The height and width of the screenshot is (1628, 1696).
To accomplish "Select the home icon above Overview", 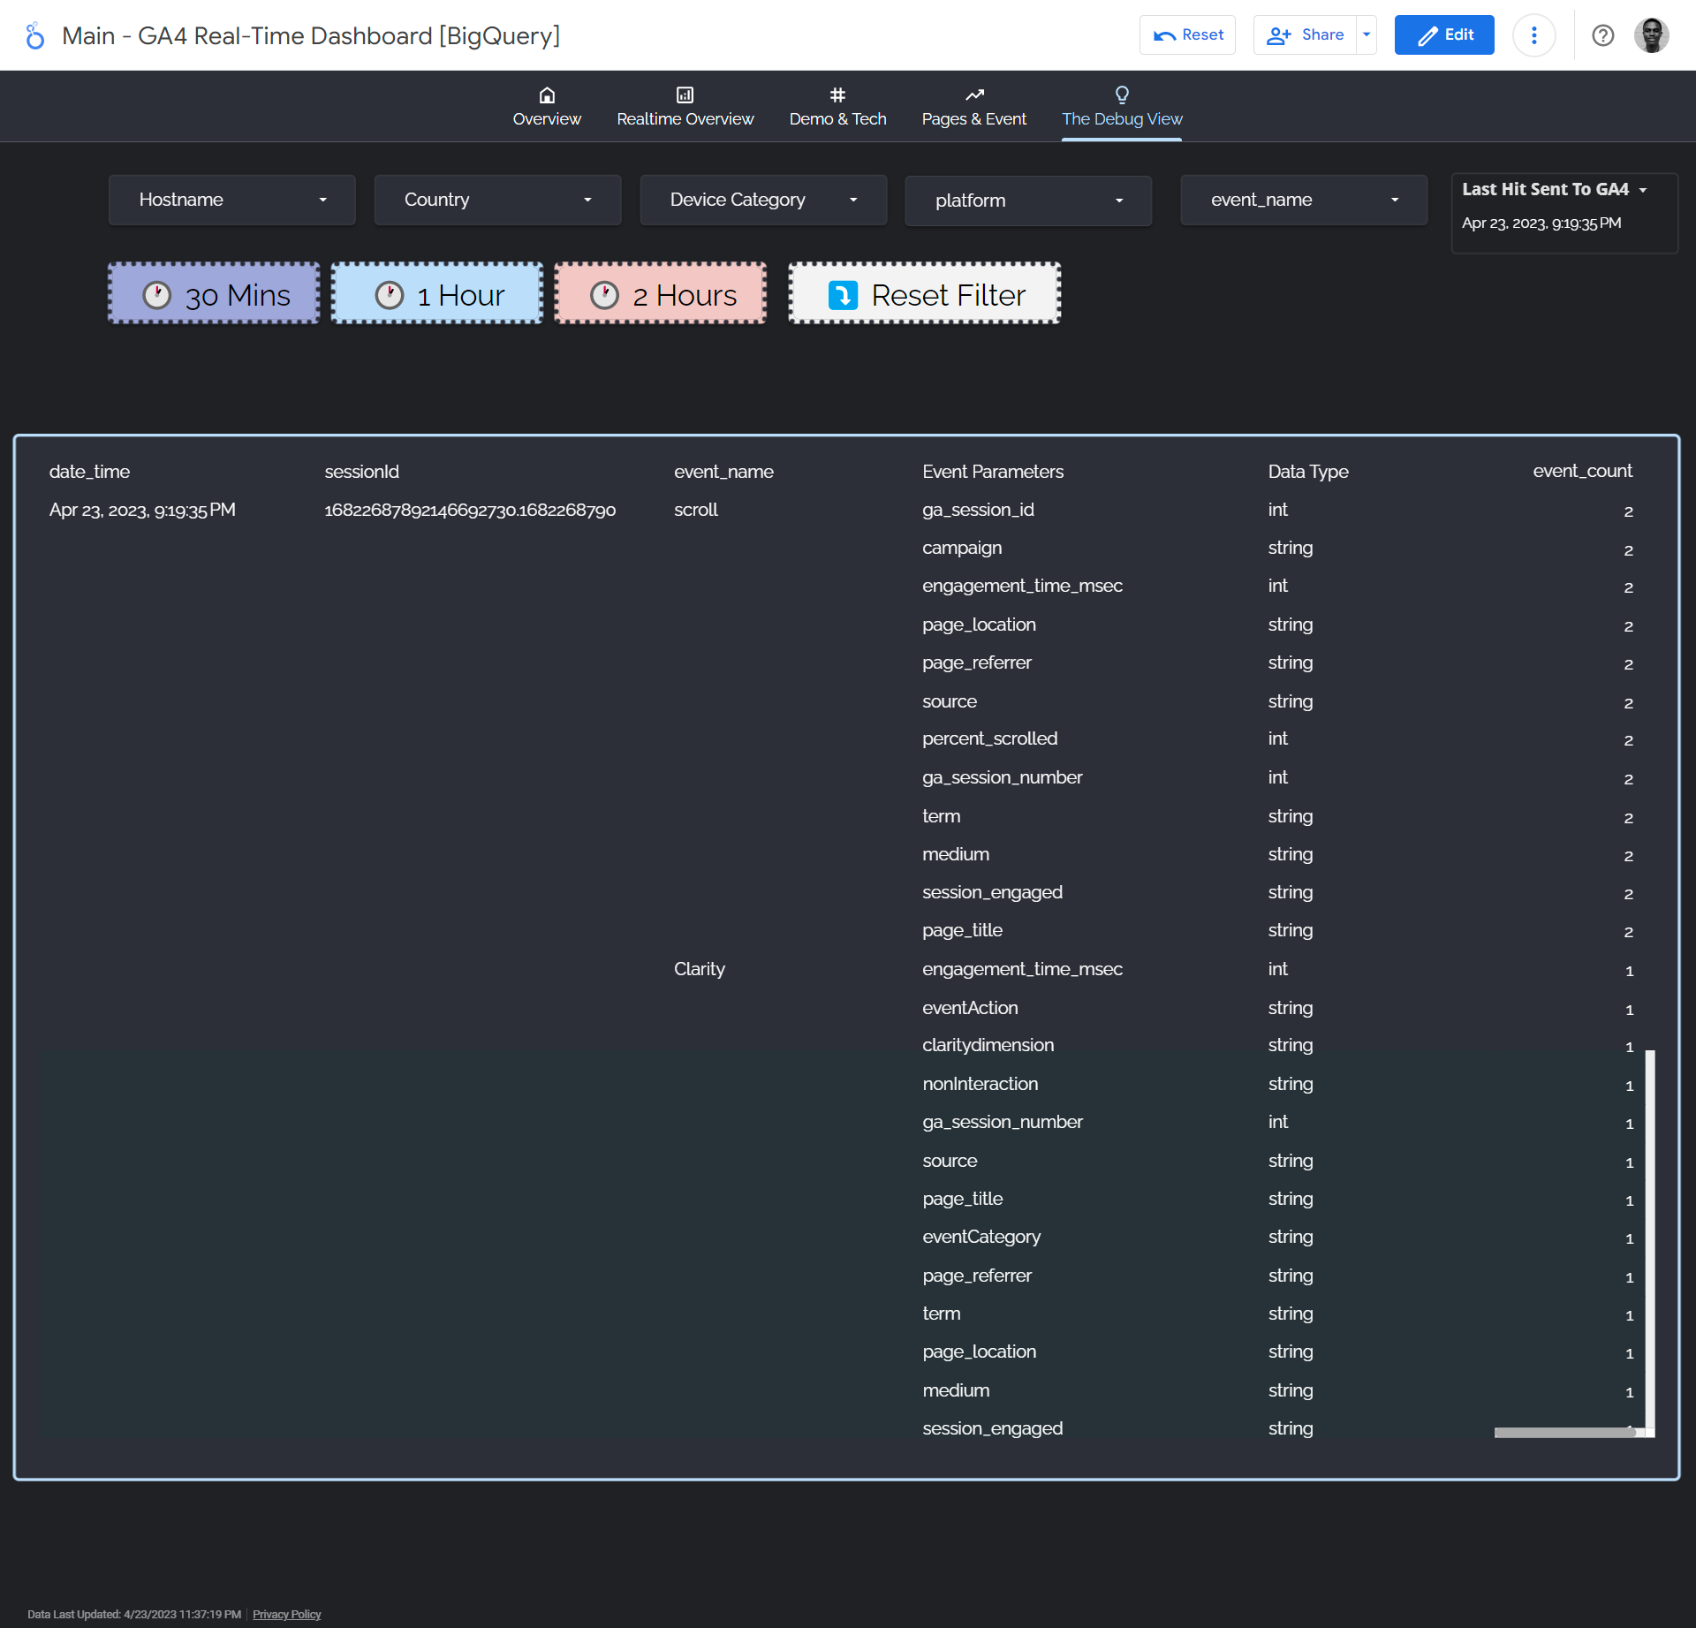I will pyautogui.click(x=546, y=95).
